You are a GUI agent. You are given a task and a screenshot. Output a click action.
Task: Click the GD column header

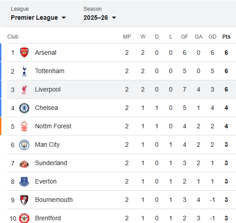pyautogui.click(x=212, y=36)
